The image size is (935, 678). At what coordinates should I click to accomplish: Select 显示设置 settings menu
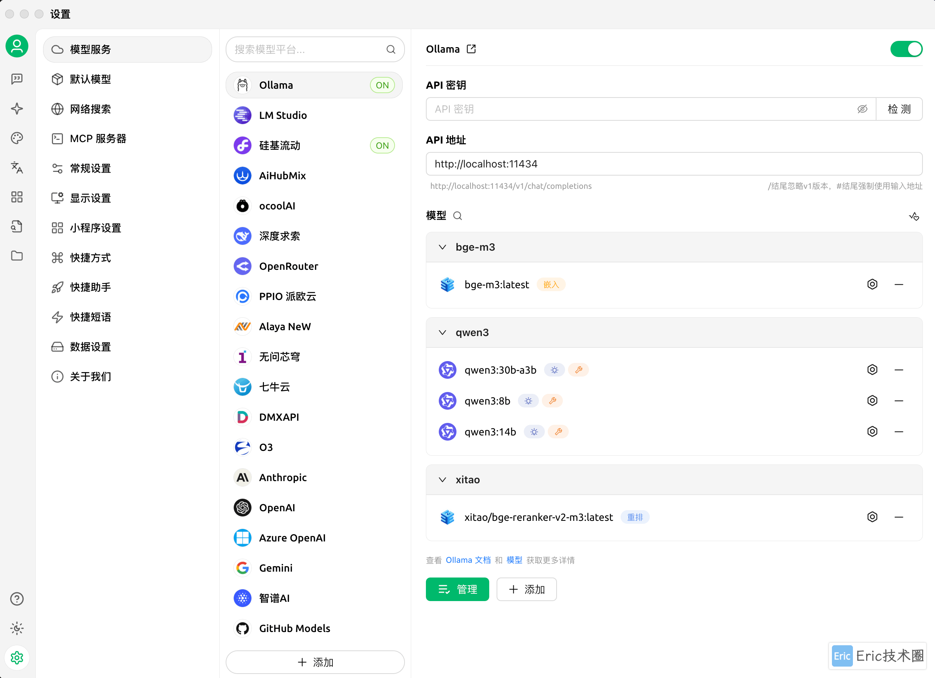point(127,198)
